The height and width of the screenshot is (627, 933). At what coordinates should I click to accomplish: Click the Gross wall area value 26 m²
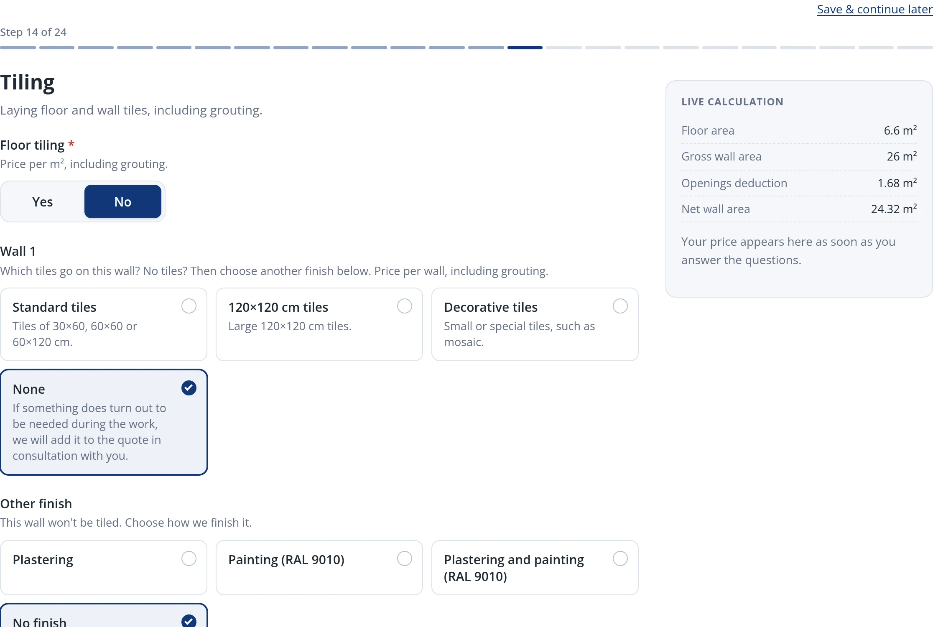click(902, 156)
